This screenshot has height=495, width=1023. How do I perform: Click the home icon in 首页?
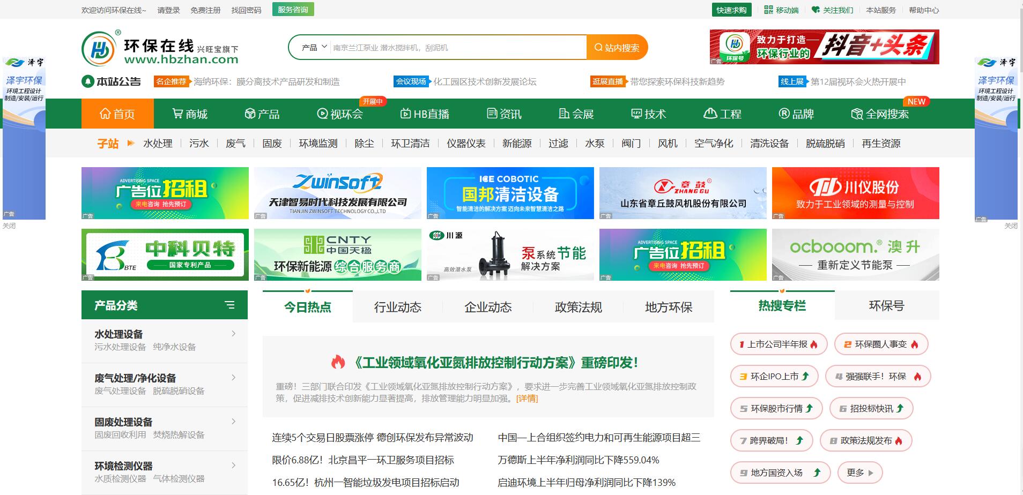[x=105, y=114]
